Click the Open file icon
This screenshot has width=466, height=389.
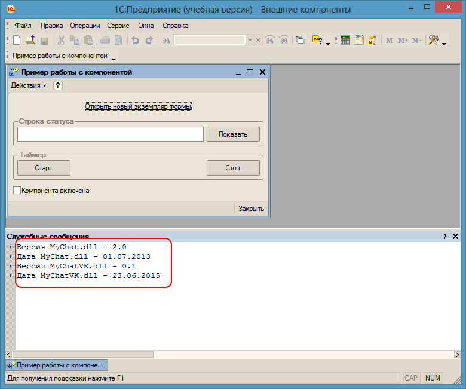[30, 41]
